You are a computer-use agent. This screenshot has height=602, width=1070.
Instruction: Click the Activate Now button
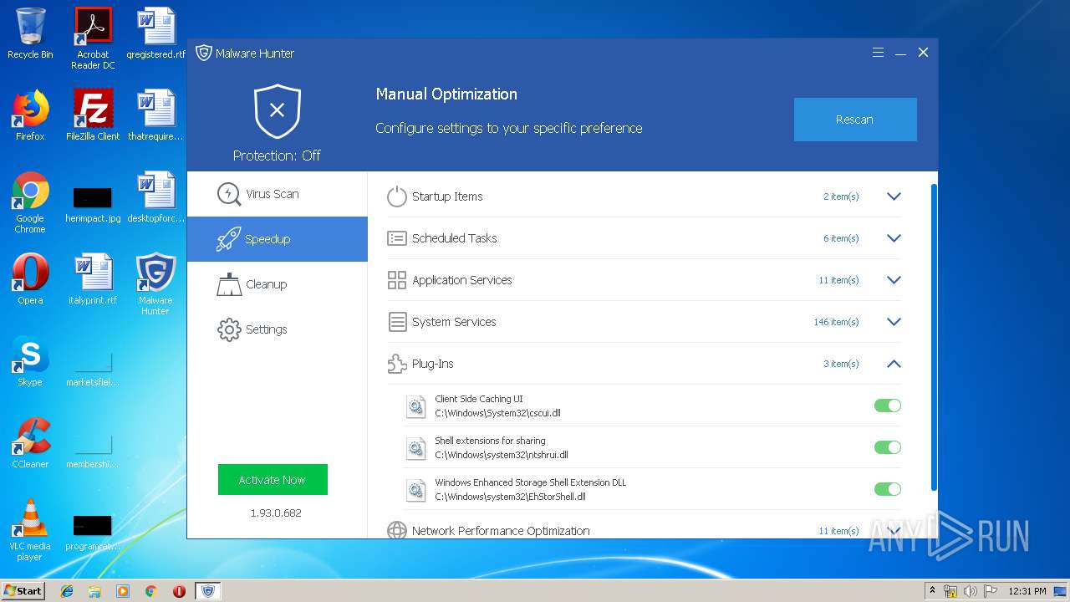273,480
